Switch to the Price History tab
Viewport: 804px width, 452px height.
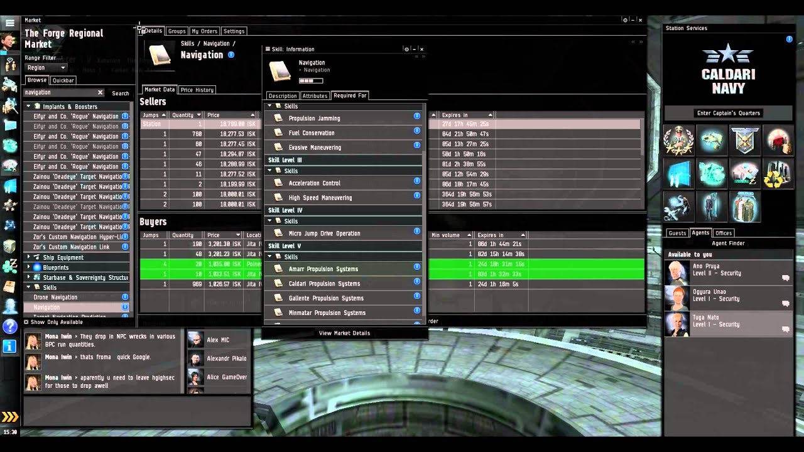197,90
